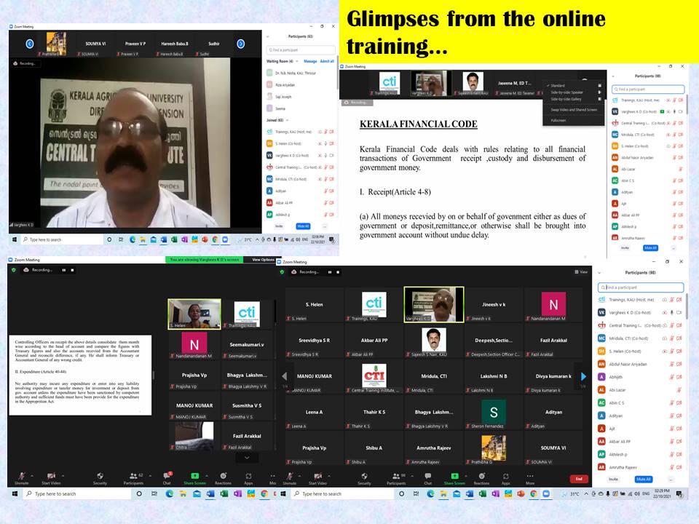Toggle Abi Lazar's mic icon, top-right participant list

pos(680,170)
